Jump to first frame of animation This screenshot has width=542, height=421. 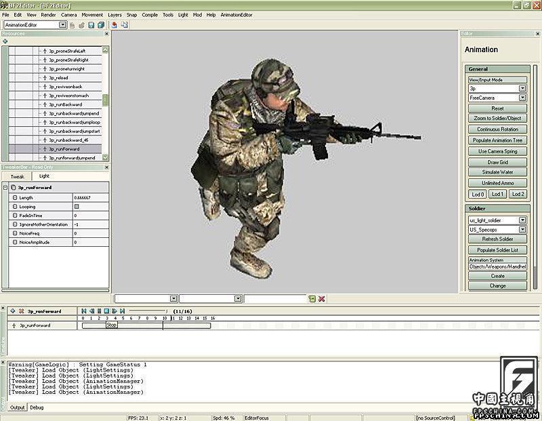[x=83, y=311]
